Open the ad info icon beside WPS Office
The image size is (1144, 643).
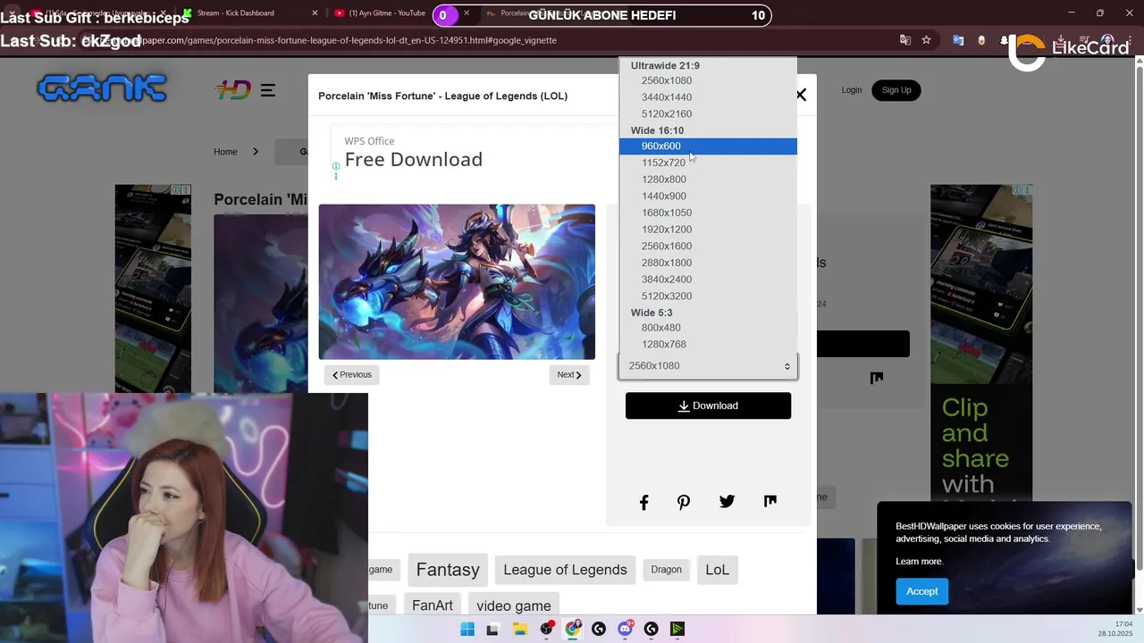(x=336, y=166)
